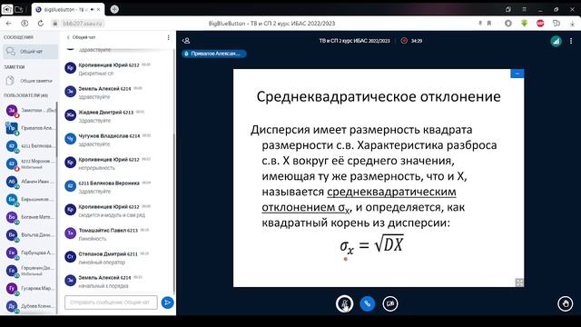
Task: Click the microphone permission icon in address bar
Action: pos(480,24)
